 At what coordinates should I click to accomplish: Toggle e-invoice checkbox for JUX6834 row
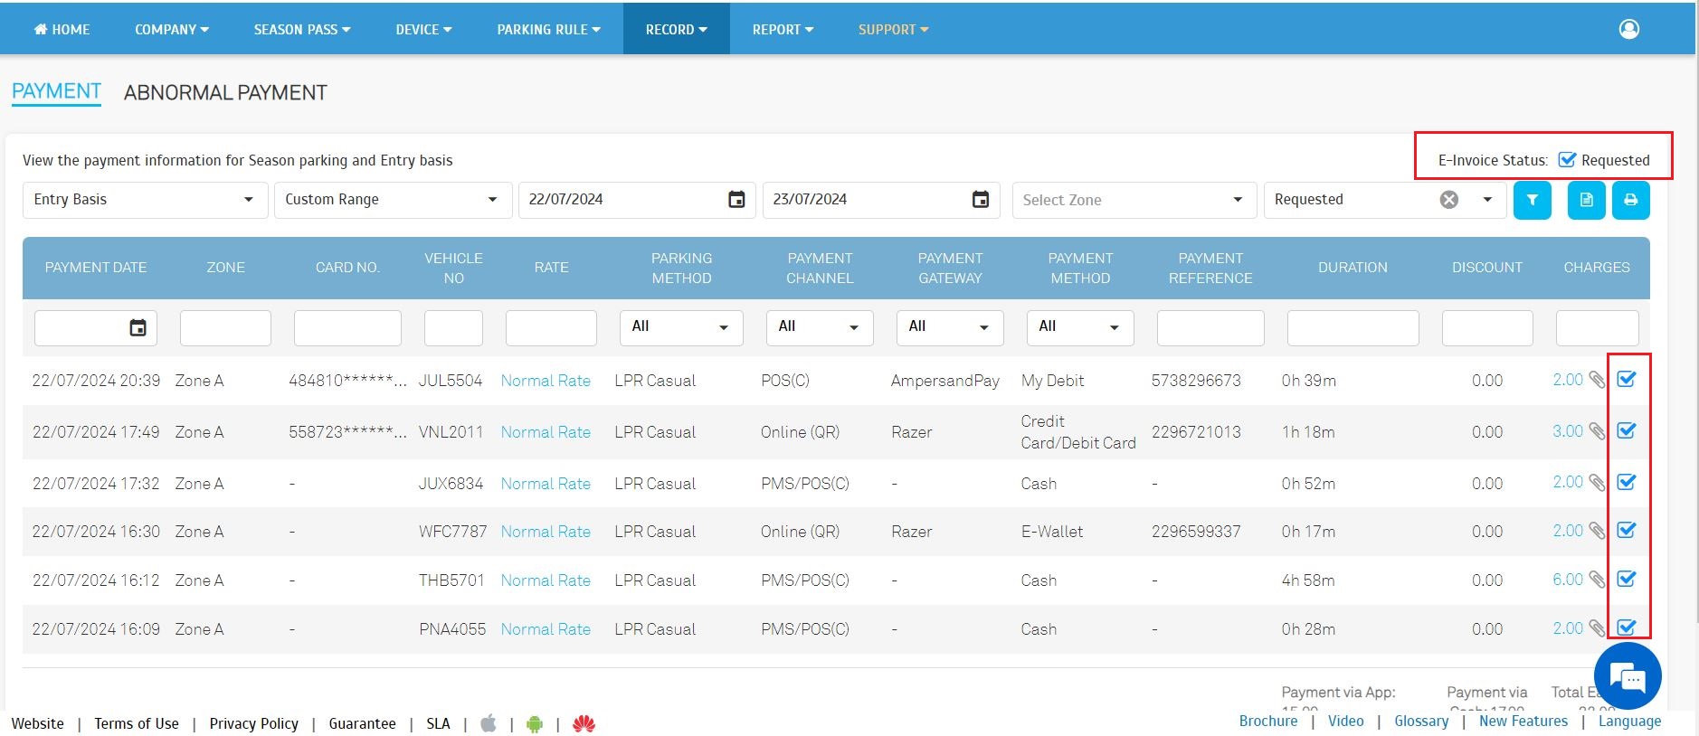1627,482
